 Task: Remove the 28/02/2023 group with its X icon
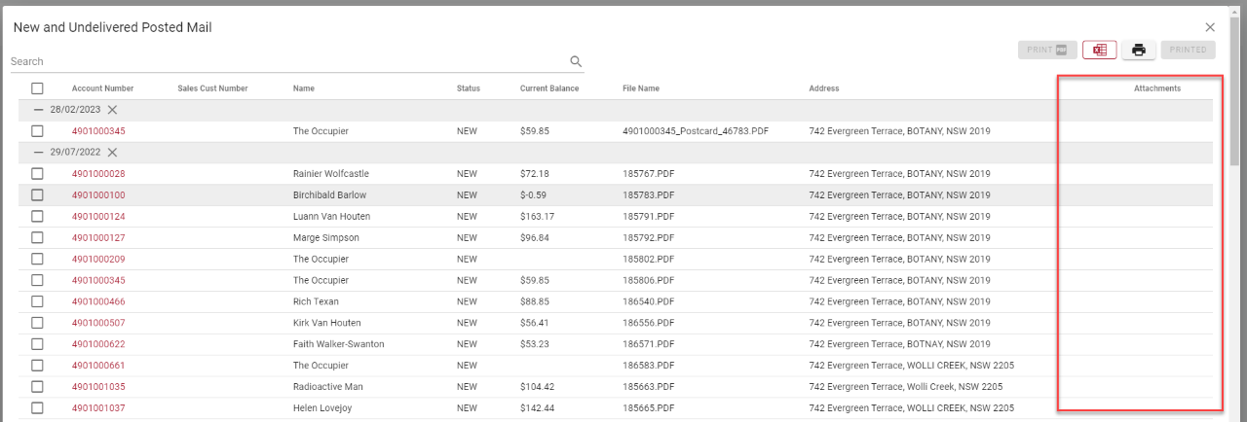[112, 110]
